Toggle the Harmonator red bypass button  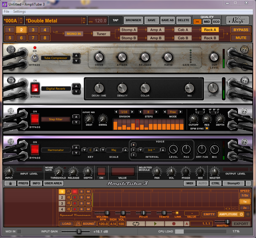pos(35,150)
